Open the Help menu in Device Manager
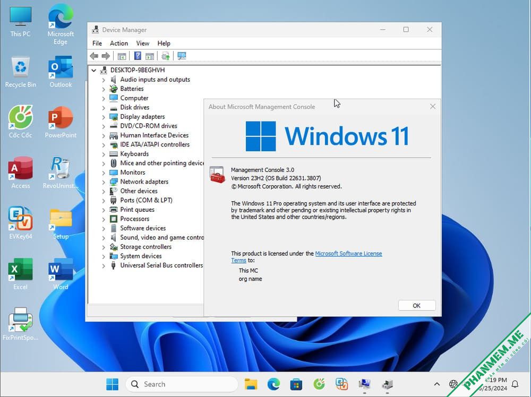The width and height of the screenshot is (531, 397). tap(164, 44)
